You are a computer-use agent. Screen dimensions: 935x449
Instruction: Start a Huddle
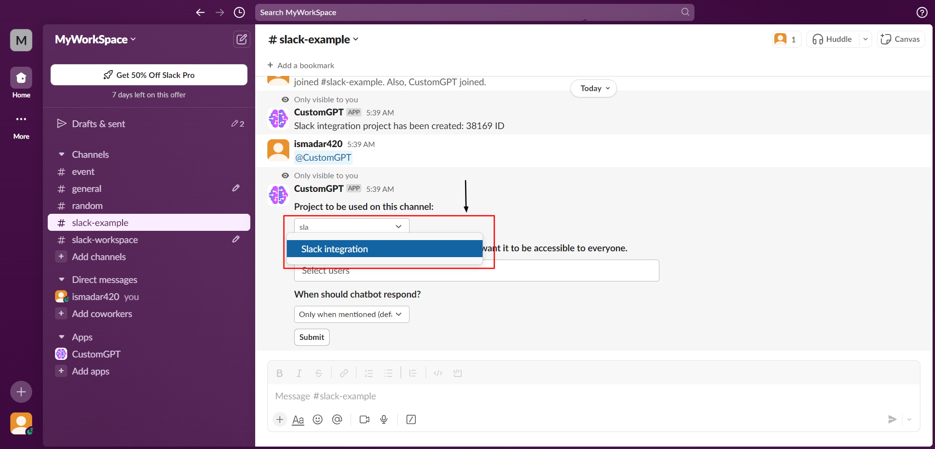[x=833, y=39]
